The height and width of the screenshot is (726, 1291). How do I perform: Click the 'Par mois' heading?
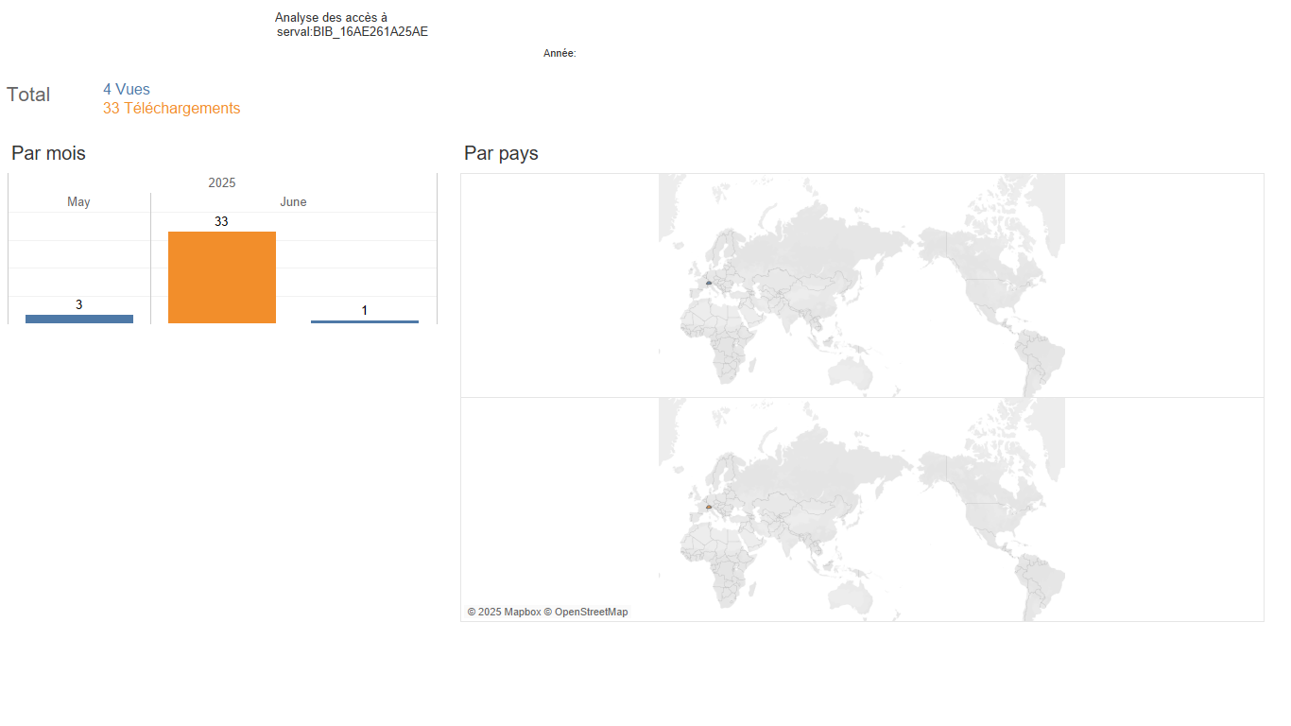click(x=48, y=153)
